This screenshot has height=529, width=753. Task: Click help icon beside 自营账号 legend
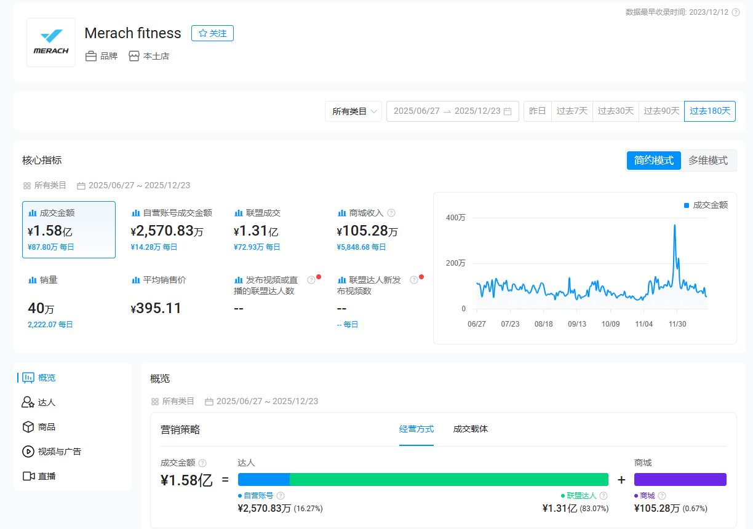pos(281,496)
